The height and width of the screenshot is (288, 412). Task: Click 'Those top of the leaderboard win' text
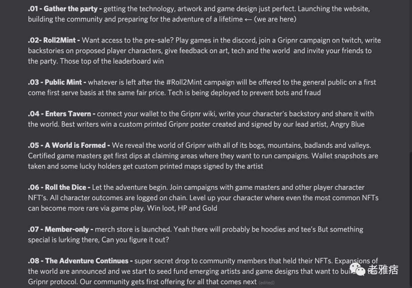click(x=112, y=61)
